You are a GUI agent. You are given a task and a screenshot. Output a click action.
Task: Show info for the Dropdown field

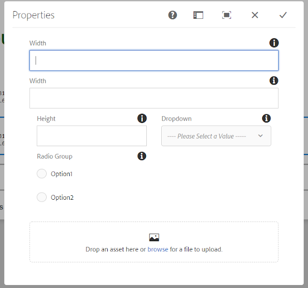point(266,118)
